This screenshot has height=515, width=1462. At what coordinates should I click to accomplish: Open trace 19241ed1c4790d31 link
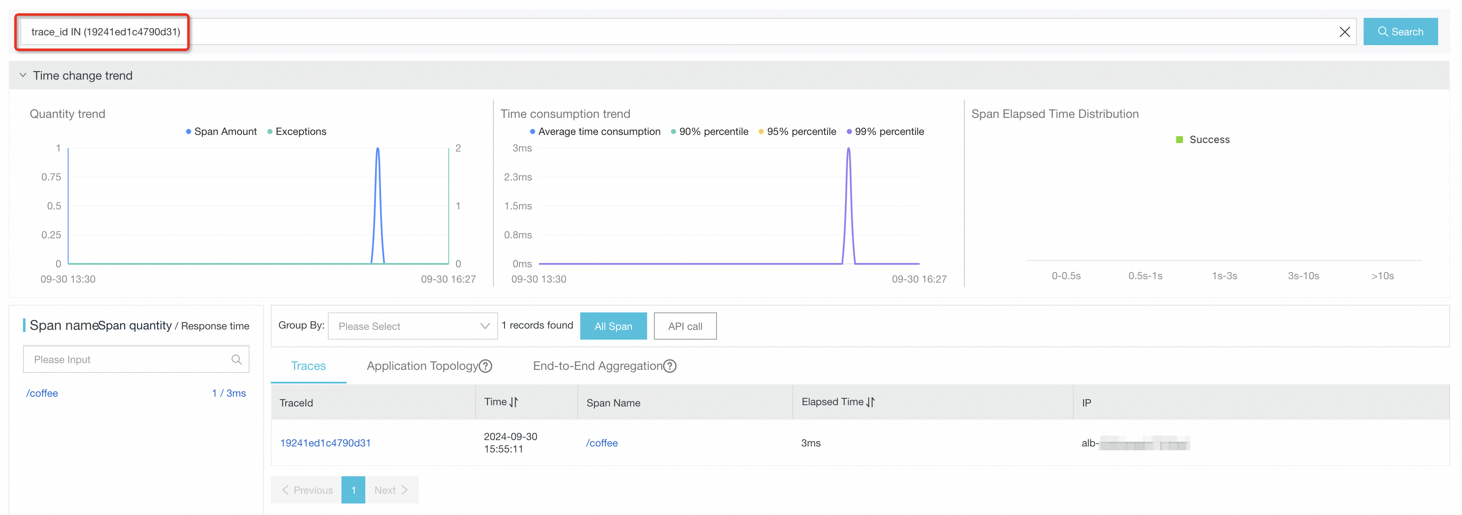325,443
